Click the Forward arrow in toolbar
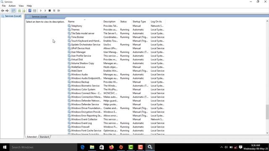This screenshot has height=151, width=269. coord(7,10)
